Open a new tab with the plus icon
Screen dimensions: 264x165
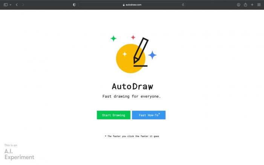coord(252,5)
